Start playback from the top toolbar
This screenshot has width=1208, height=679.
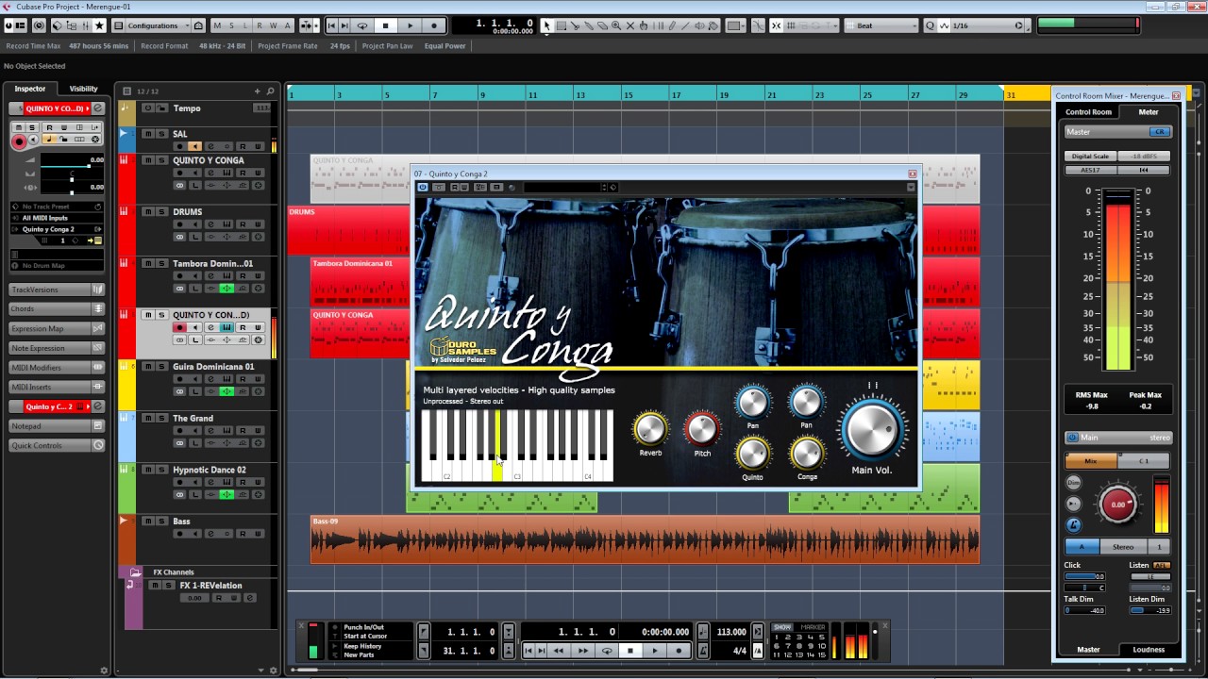click(x=410, y=25)
